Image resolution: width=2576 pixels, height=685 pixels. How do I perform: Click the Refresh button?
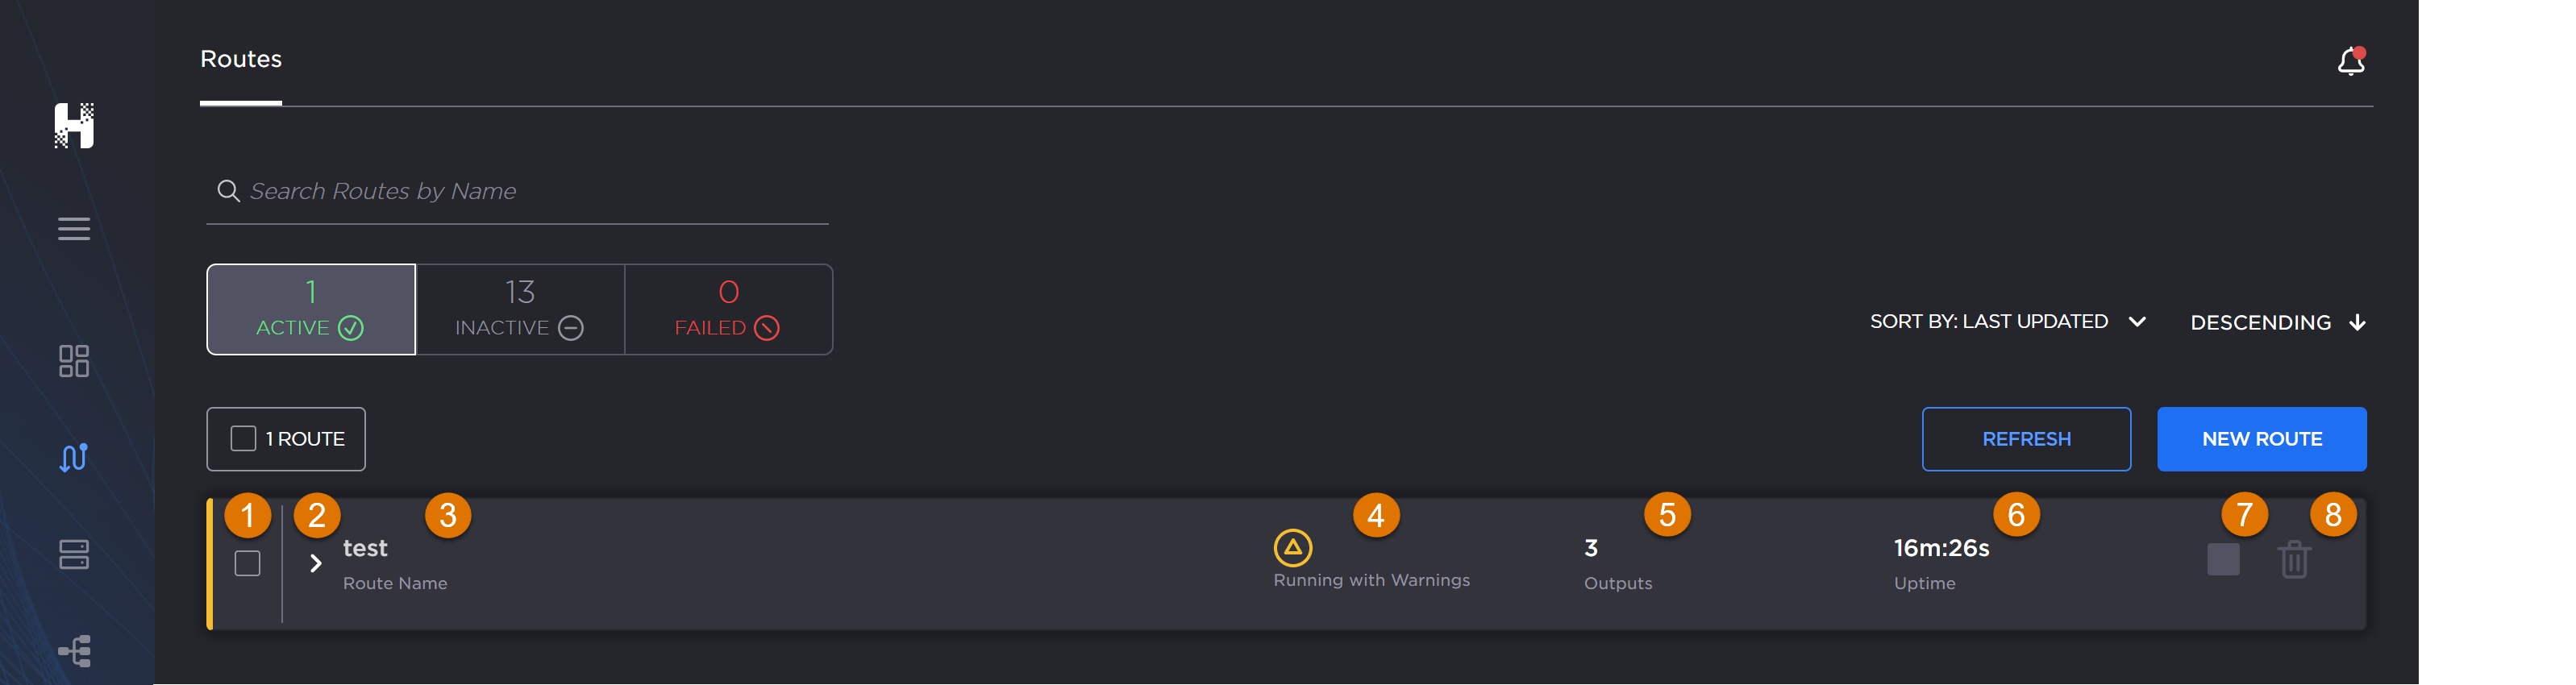[x=2025, y=439]
